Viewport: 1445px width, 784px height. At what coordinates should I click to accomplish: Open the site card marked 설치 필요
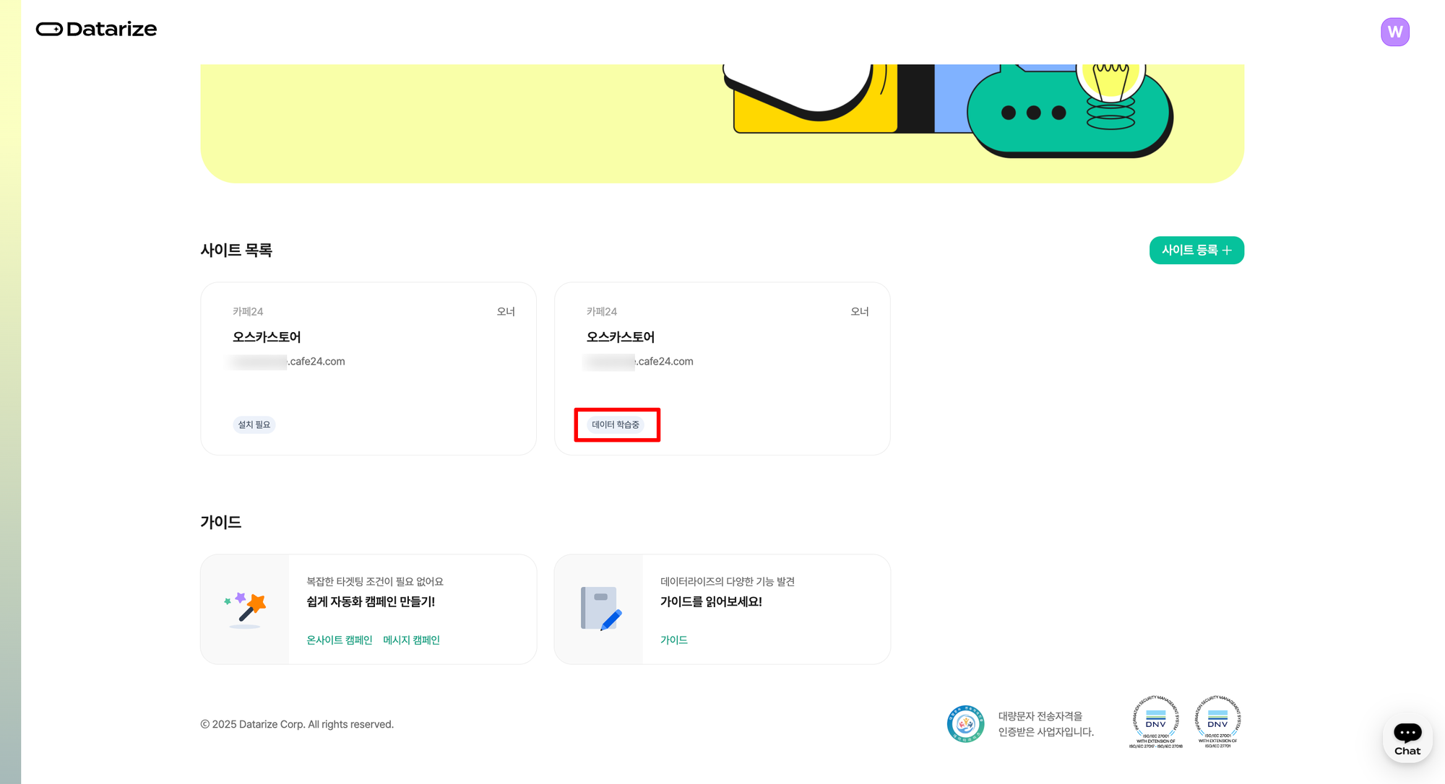[x=368, y=368]
